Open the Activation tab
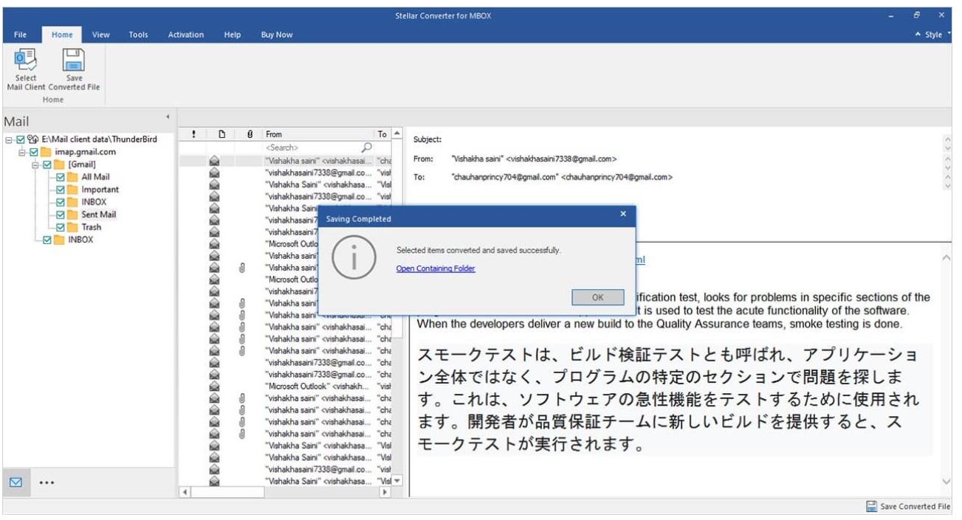Screen dimensions: 962x520 (186, 35)
